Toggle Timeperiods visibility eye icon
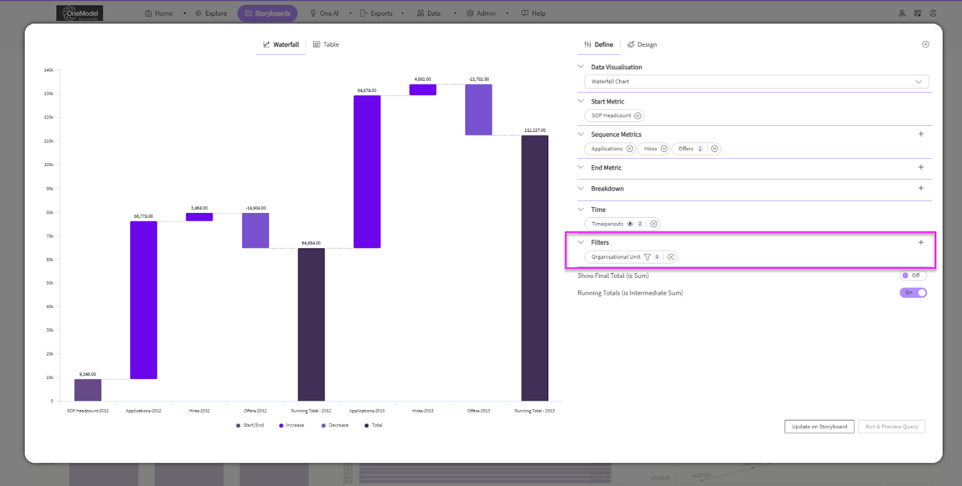This screenshot has width=962, height=486. (630, 224)
